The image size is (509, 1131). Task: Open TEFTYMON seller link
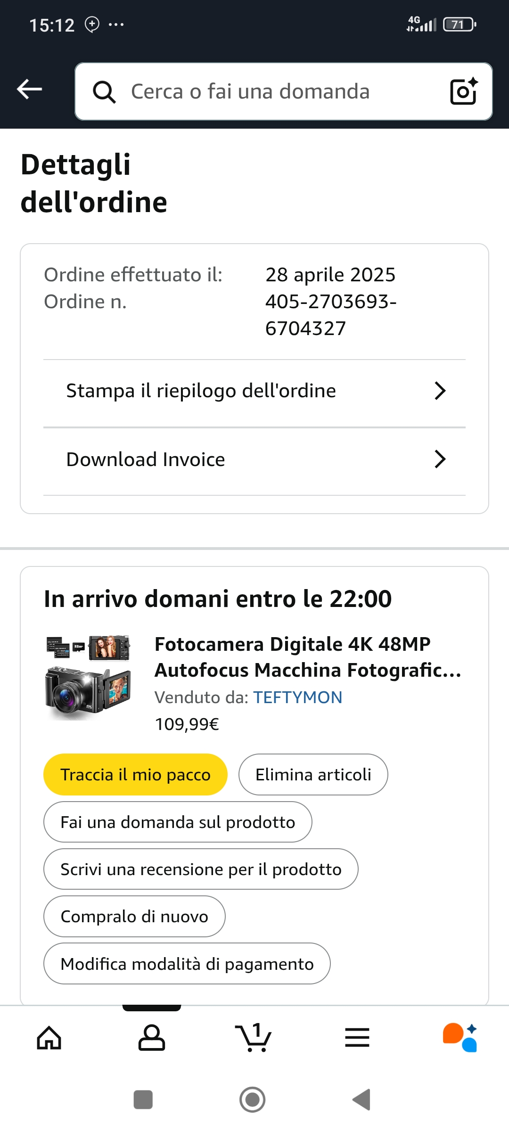click(298, 697)
